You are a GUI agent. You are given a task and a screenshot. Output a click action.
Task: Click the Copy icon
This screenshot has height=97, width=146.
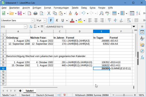point(55,13)
